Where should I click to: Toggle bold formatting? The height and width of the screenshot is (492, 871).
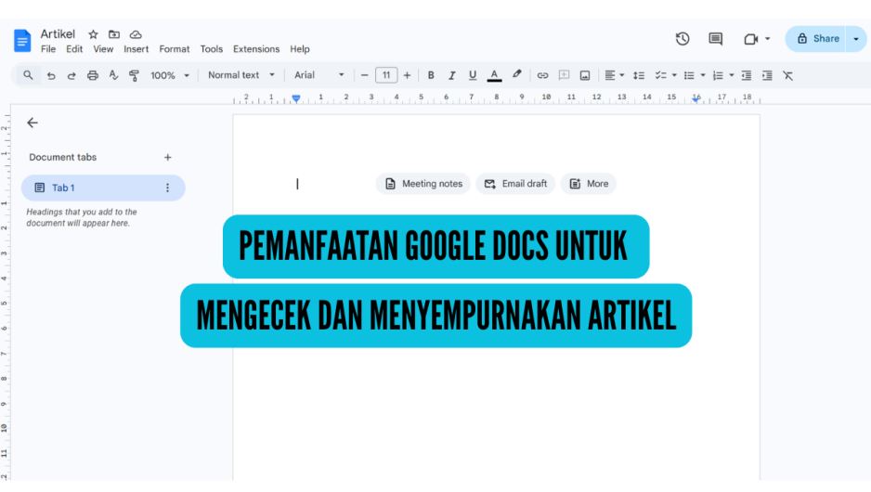coord(431,75)
